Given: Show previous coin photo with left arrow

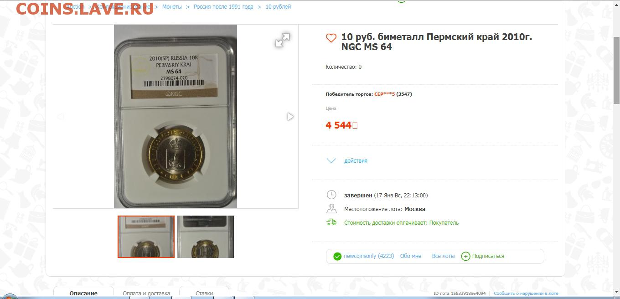Looking at the screenshot, I should pyautogui.click(x=60, y=117).
